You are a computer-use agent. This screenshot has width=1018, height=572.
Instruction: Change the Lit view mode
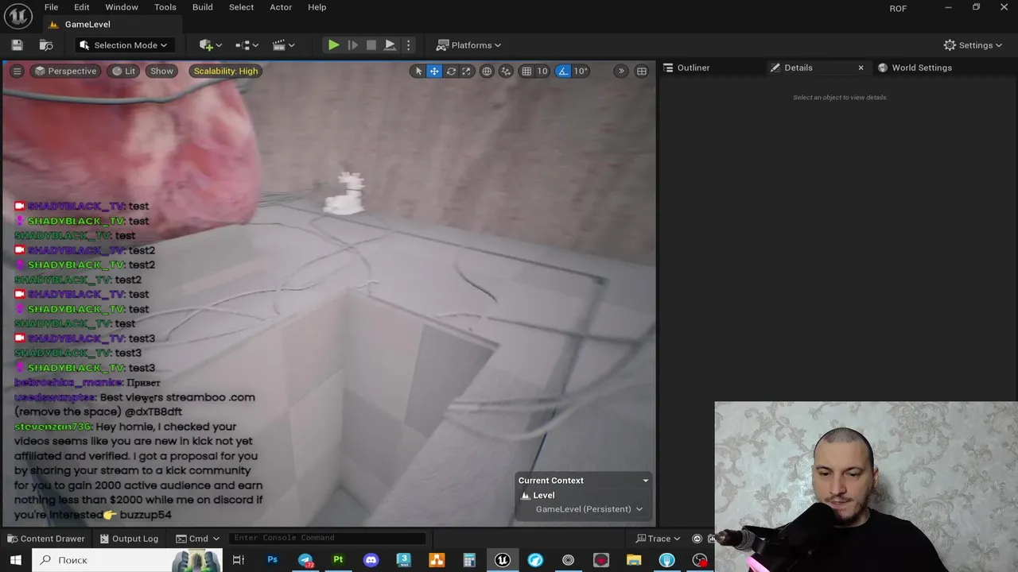(x=124, y=71)
